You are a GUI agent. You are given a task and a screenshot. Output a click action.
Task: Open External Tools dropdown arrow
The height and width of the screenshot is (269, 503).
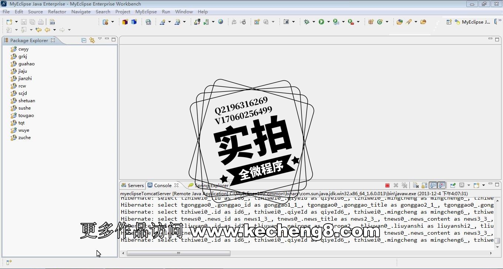358,22
